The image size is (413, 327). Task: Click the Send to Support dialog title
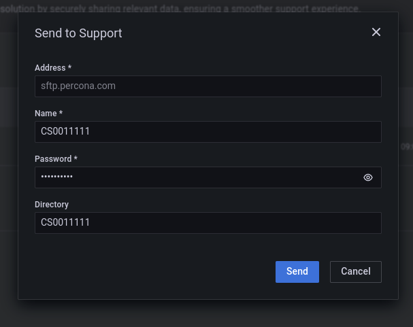78,33
